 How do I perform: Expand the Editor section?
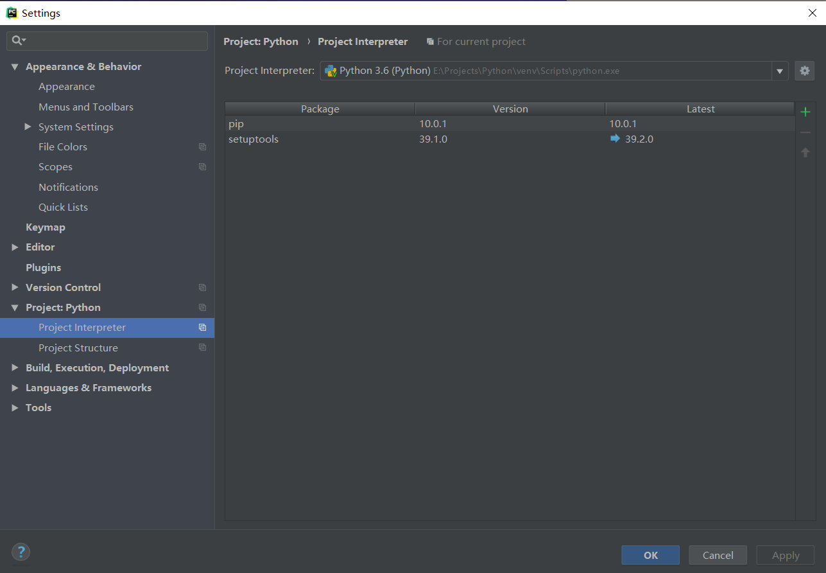(x=15, y=247)
